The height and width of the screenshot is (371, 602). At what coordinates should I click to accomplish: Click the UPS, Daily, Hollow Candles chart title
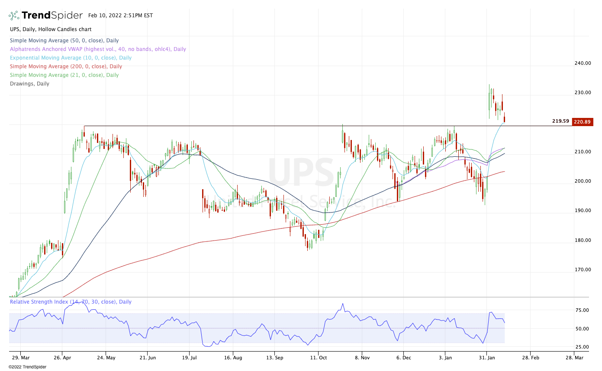[51, 30]
